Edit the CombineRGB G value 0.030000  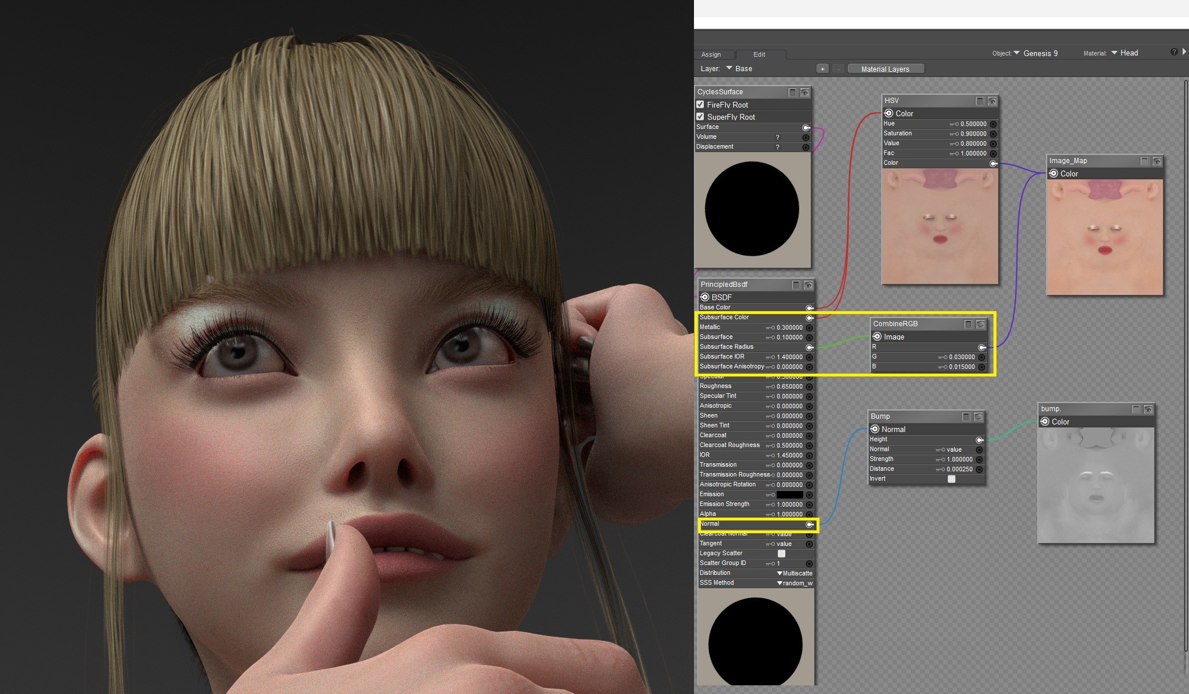coord(962,357)
